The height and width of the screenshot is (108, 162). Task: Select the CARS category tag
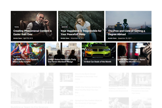coord(86,59)
